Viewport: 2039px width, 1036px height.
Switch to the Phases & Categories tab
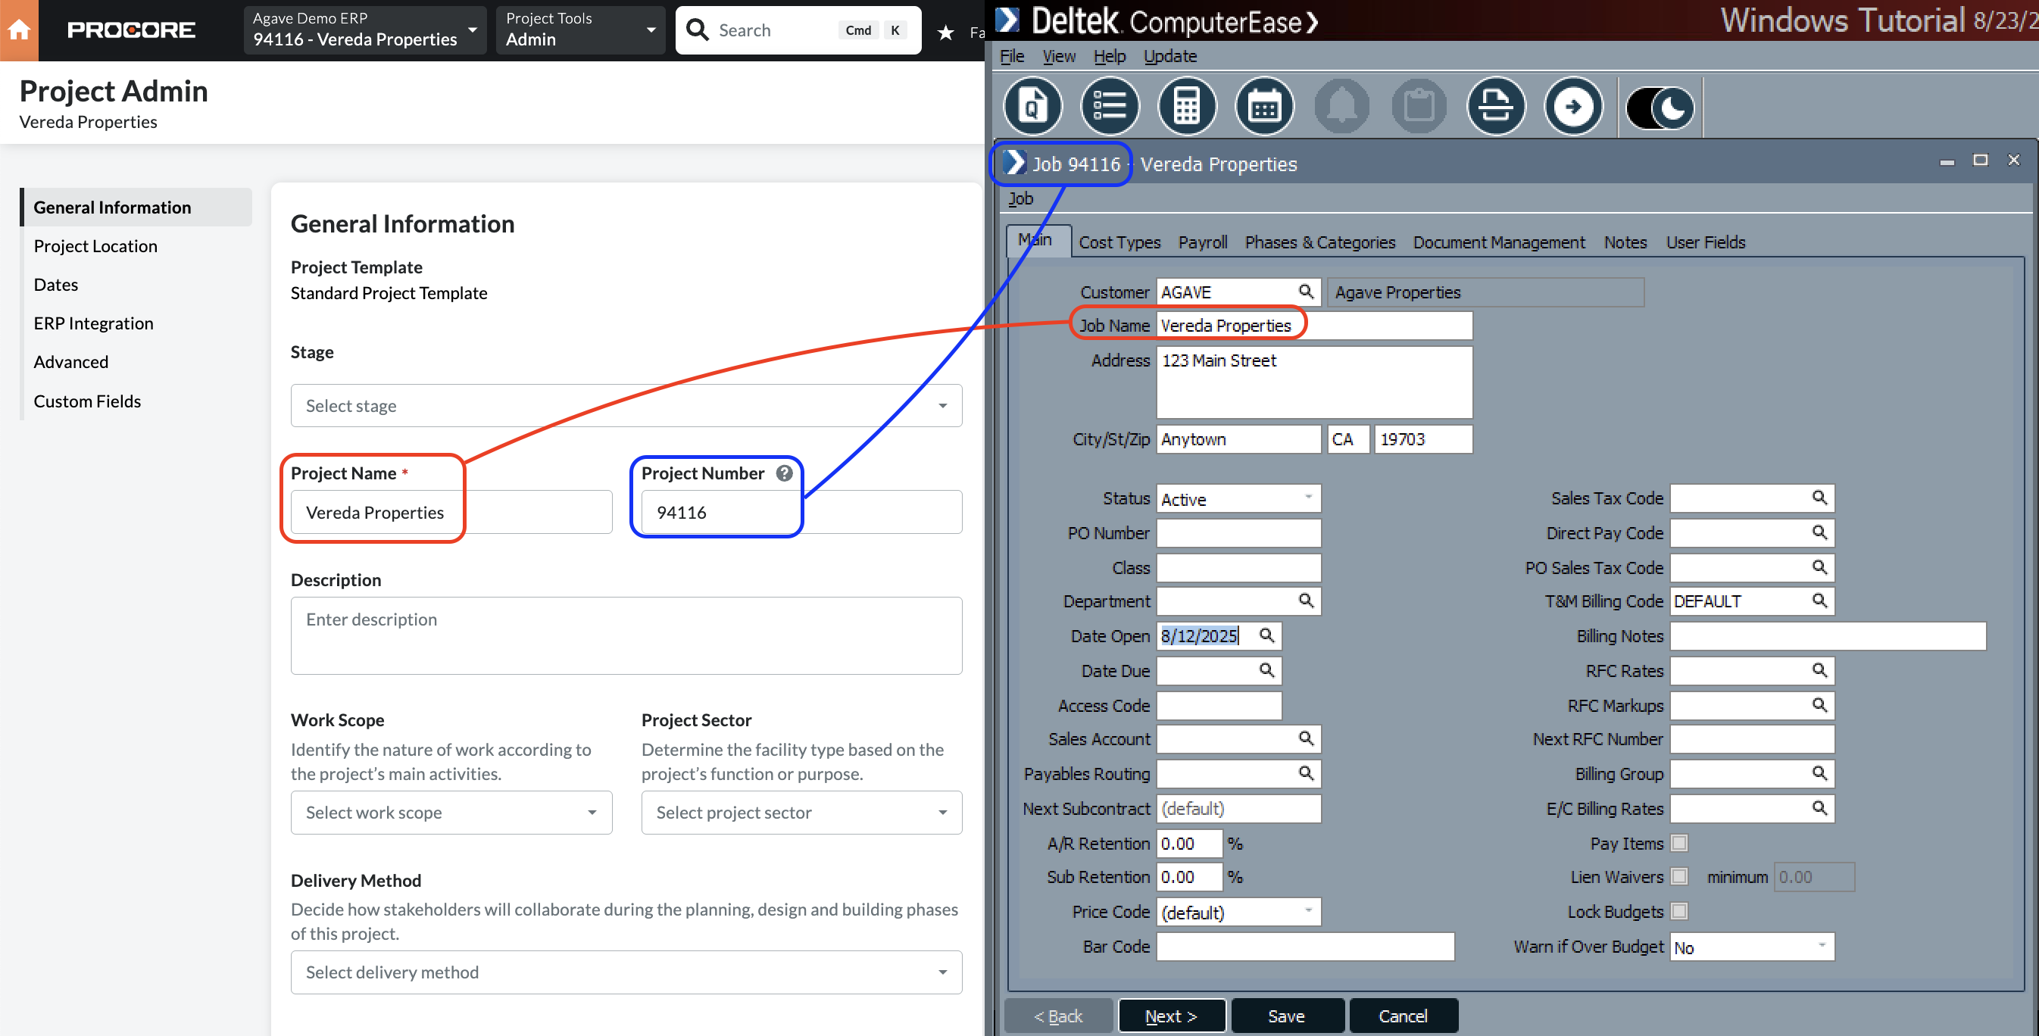1319,242
